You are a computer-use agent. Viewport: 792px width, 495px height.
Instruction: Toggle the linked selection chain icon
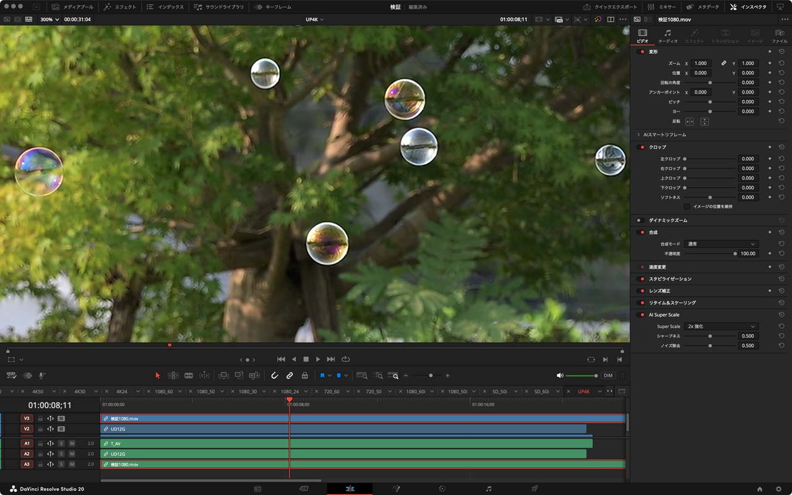click(x=290, y=376)
